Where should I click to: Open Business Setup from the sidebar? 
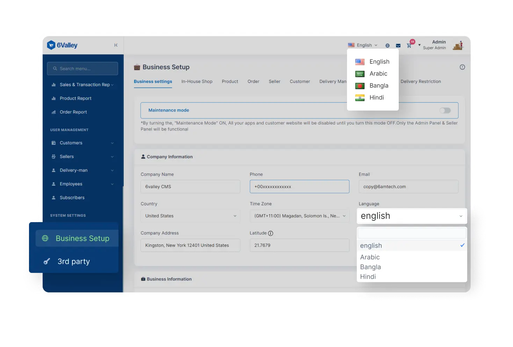82,238
